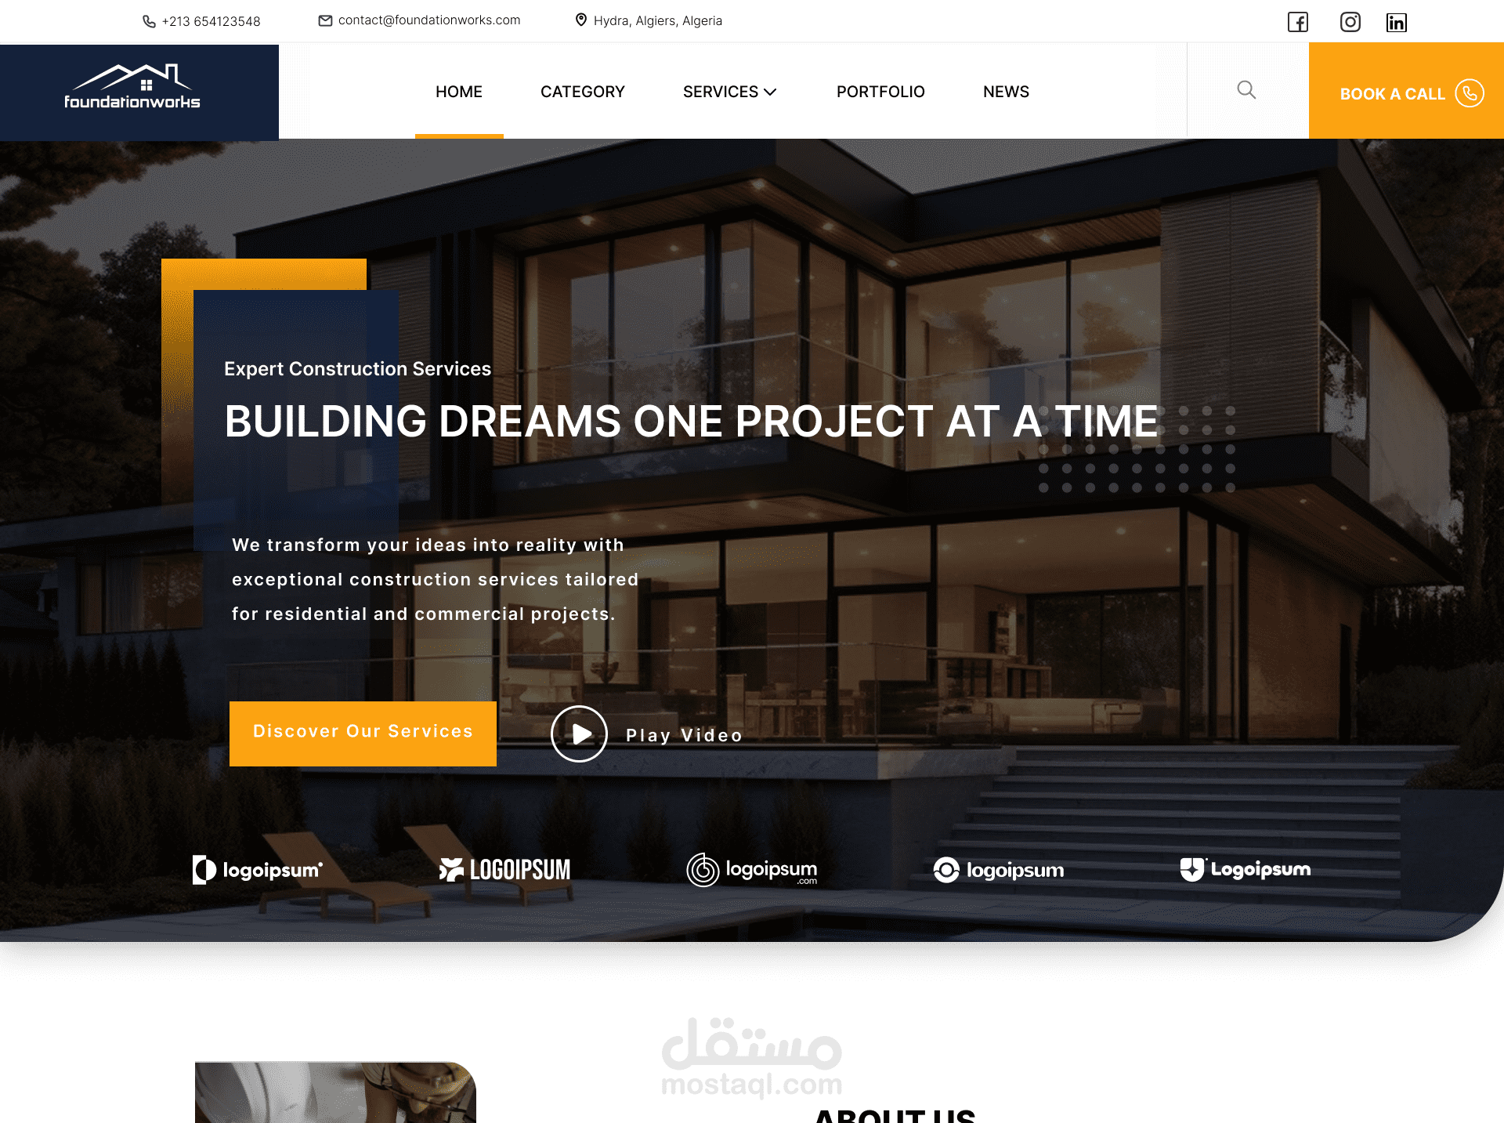Click the email envelope icon
This screenshot has width=1504, height=1123.
point(325,20)
